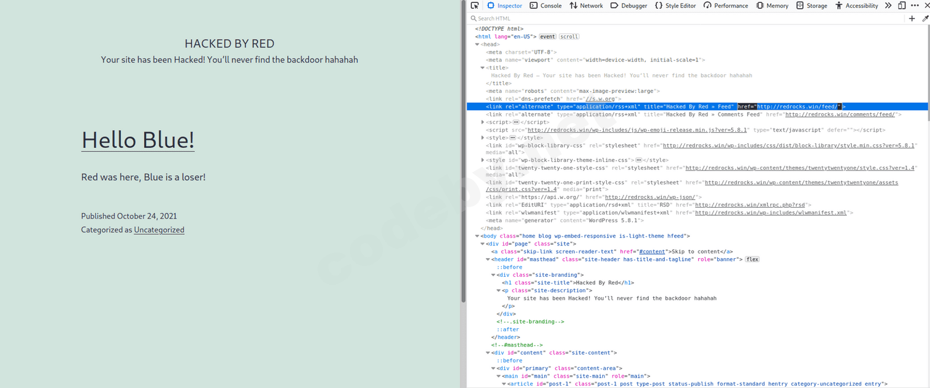The width and height of the screenshot is (930, 388).
Task: Click the plus icon to create new node
Action: pyautogui.click(x=912, y=19)
